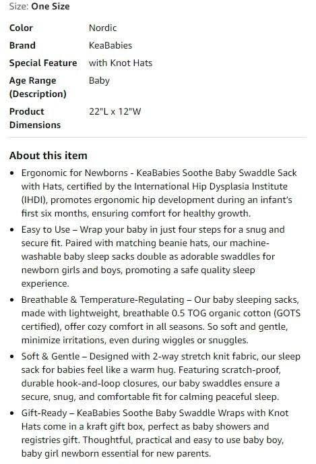Image resolution: width=316 pixels, height=464 pixels.
Task: Click the 'Special Feature' label
Action: 43,63
